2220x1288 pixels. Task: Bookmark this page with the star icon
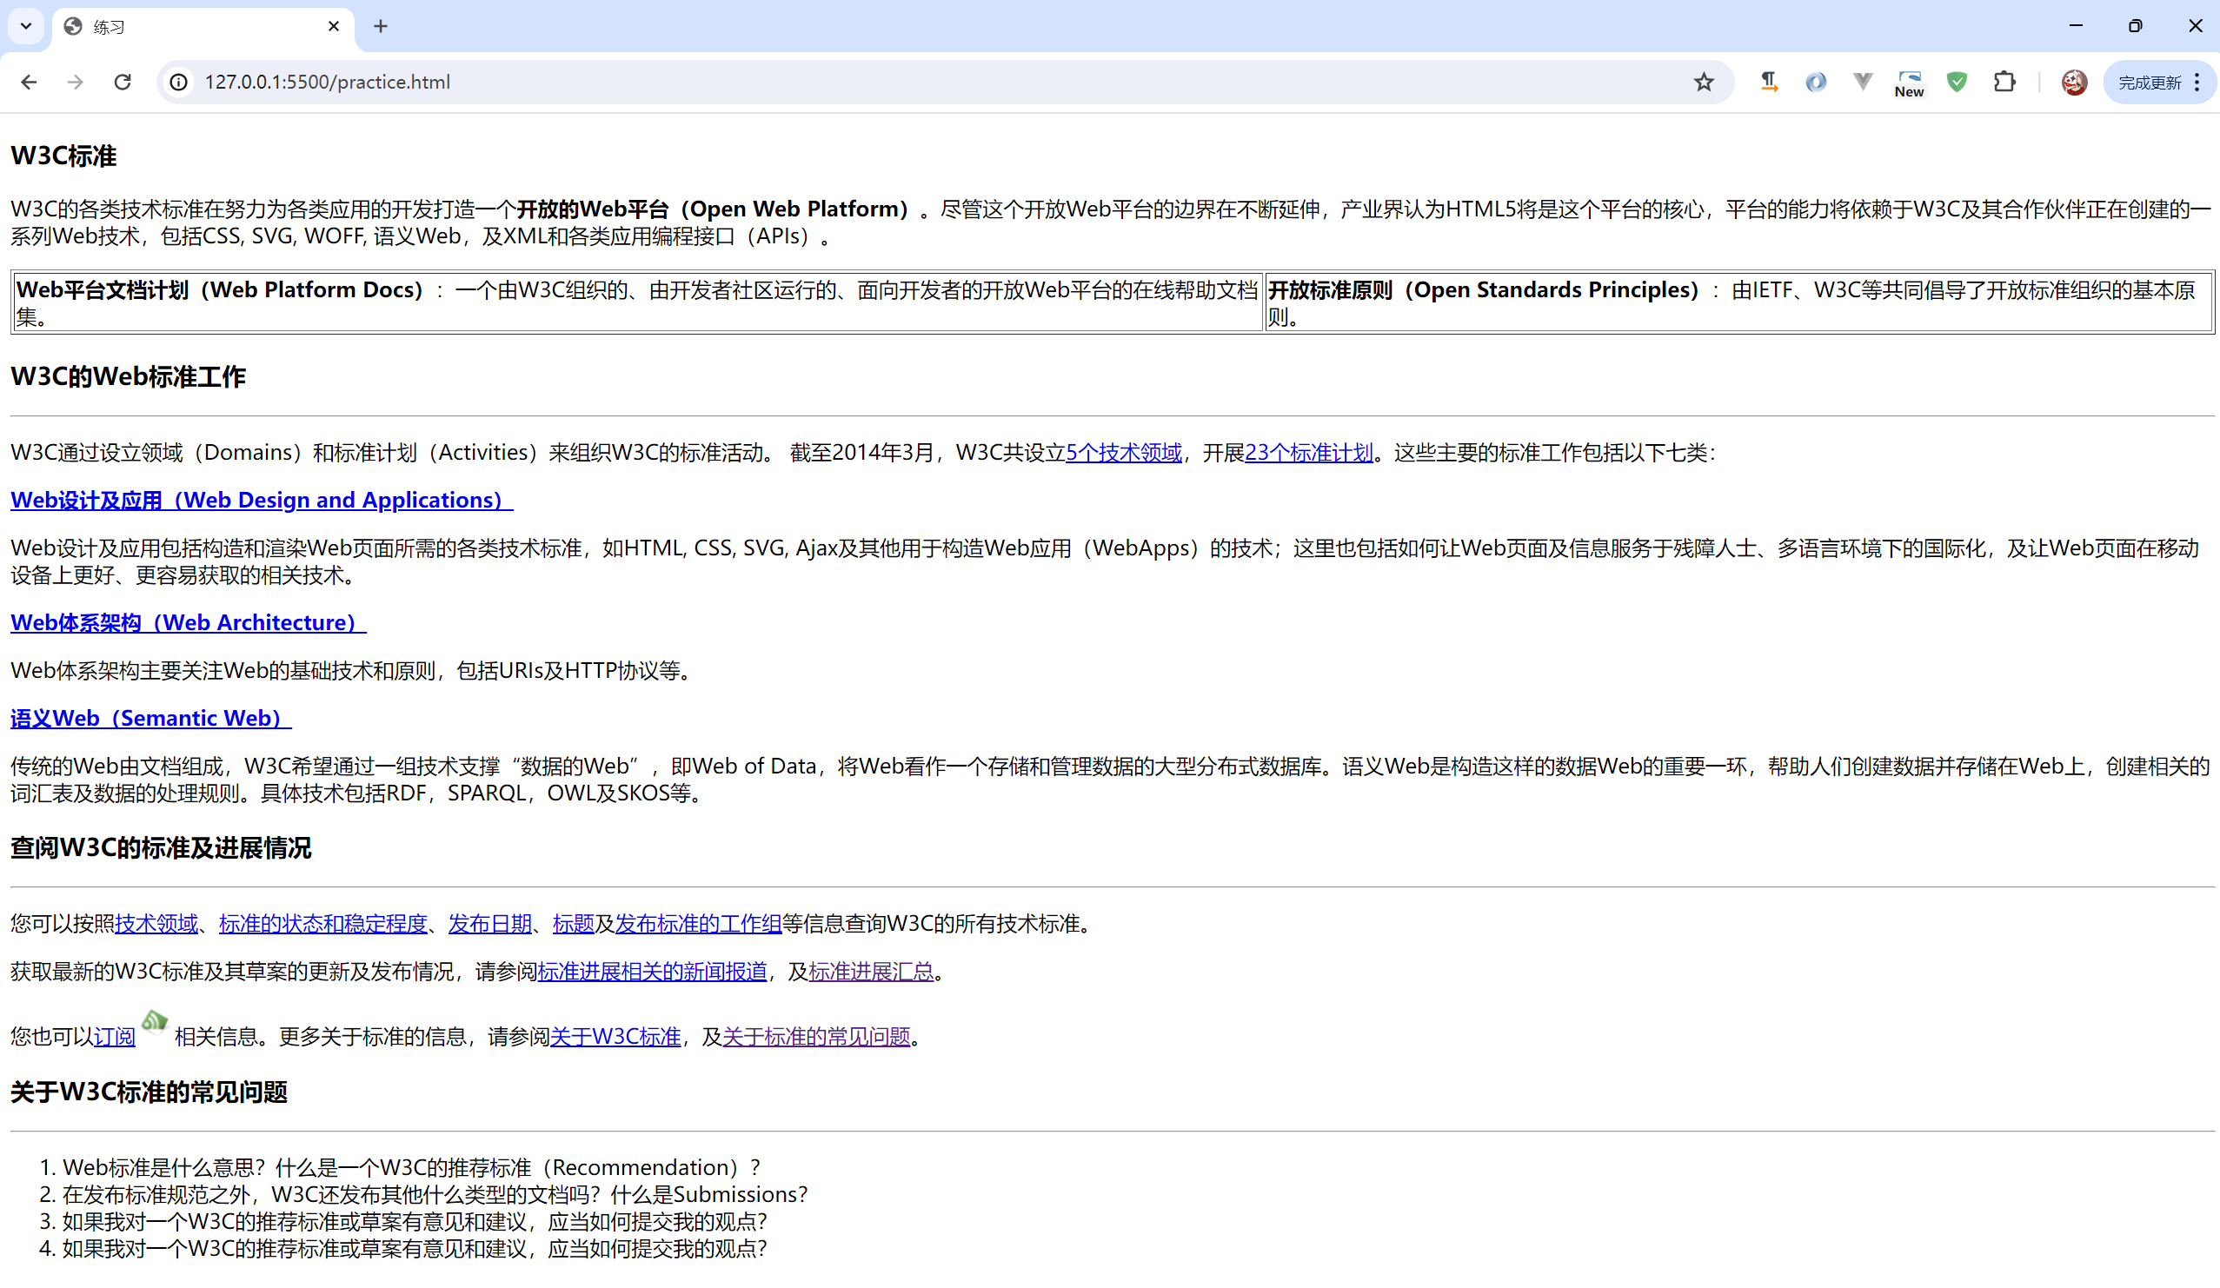pos(1703,82)
